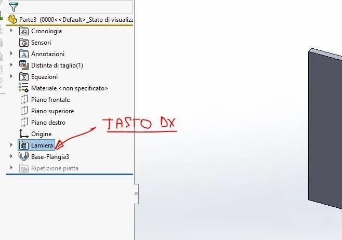This screenshot has height=240, width=342.
Task: Select Piano frontale in the tree
Action: (50, 100)
